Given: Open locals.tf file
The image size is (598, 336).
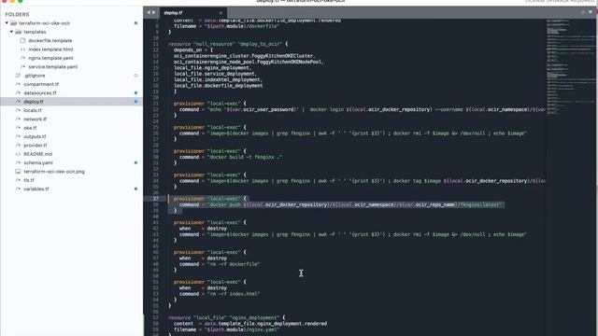Looking at the screenshot, I should tap(33, 110).
